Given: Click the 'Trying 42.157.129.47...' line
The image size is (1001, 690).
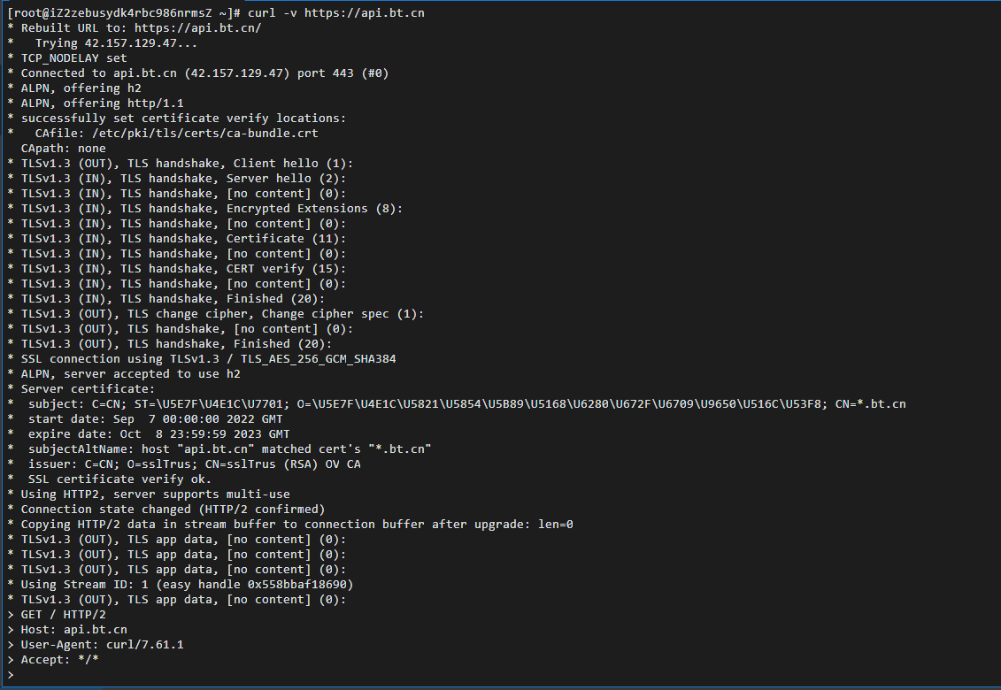Looking at the screenshot, I should coord(116,43).
